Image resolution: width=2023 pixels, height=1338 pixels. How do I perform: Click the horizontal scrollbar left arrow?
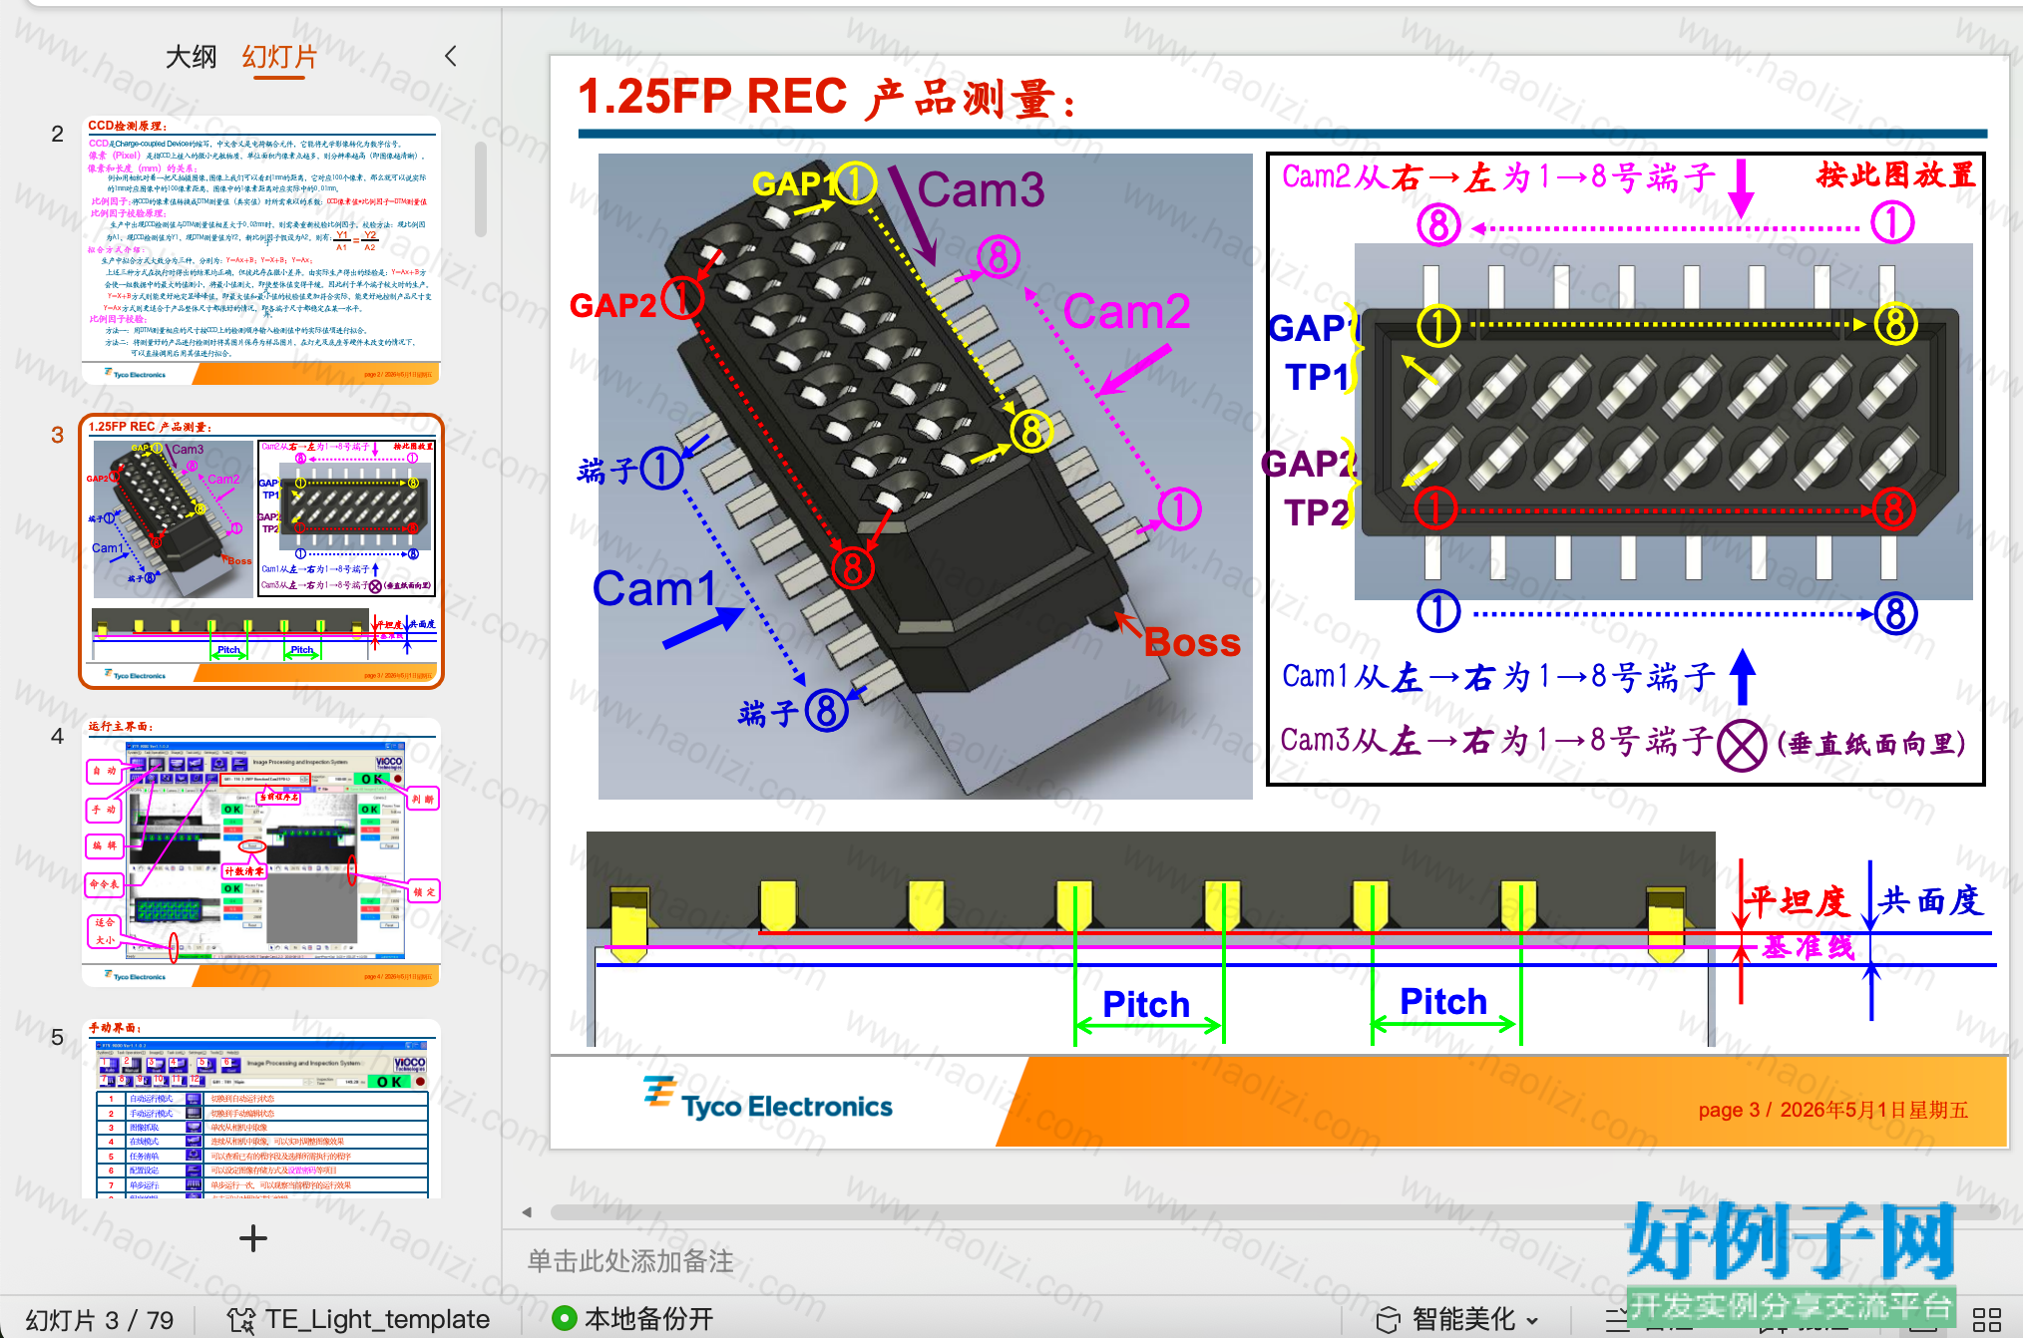(x=527, y=1212)
